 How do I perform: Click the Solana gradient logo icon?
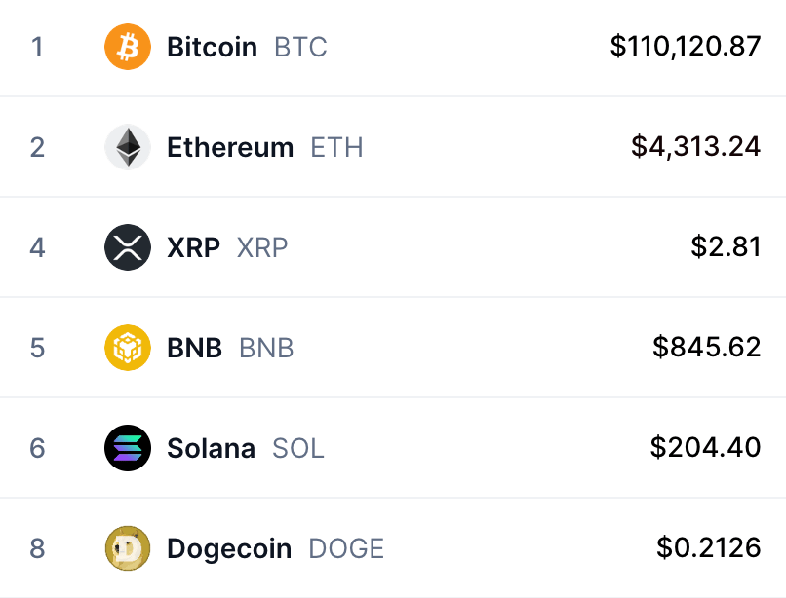pyautogui.click(x=128, y=448)
